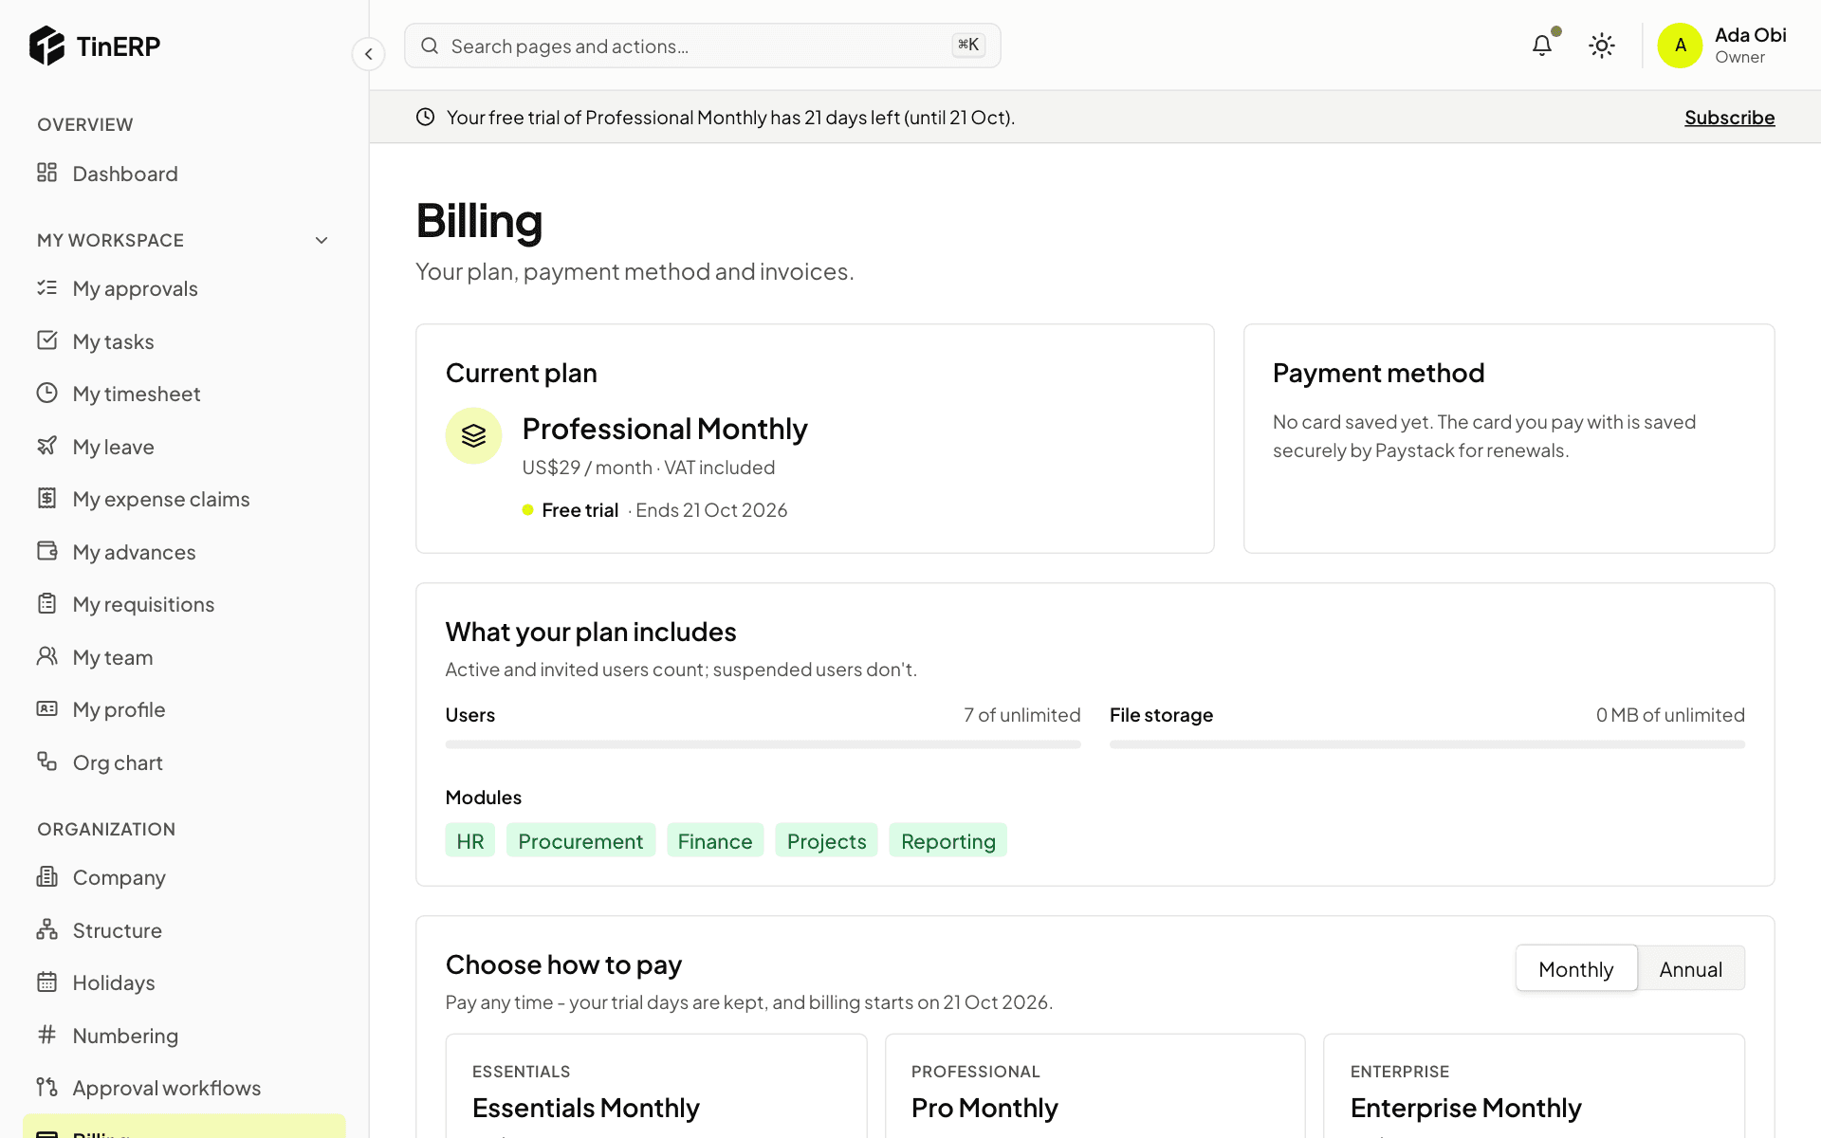Open Ada Obi's avatar menu
The width and height of the screenshot is (1821, 1138).
pos(1680,46)
